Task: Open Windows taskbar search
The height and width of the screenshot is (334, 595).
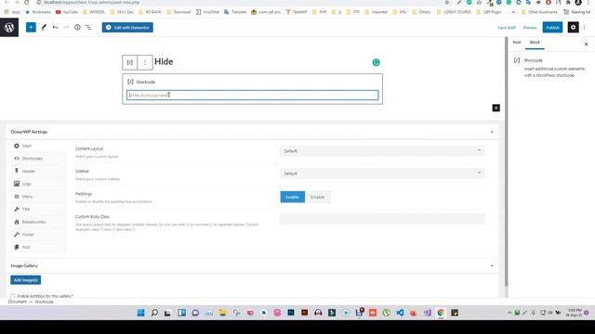Action: pos(154,313)
